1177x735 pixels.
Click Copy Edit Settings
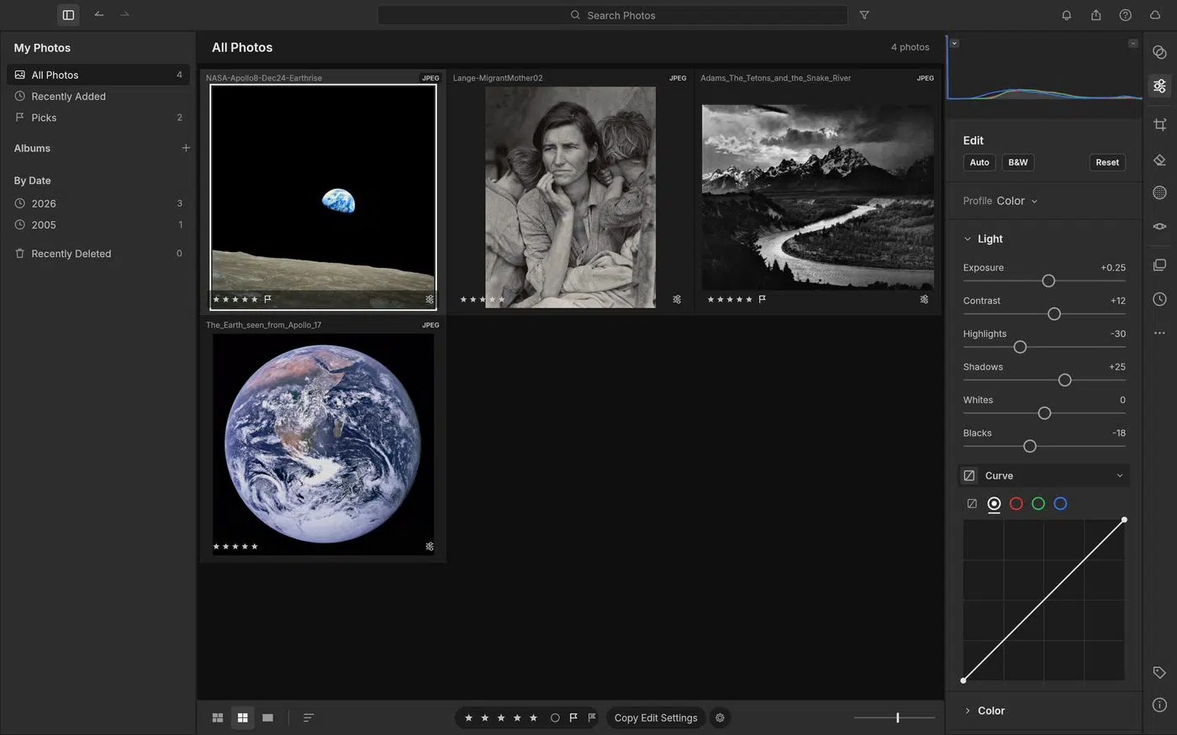[656, 718]
